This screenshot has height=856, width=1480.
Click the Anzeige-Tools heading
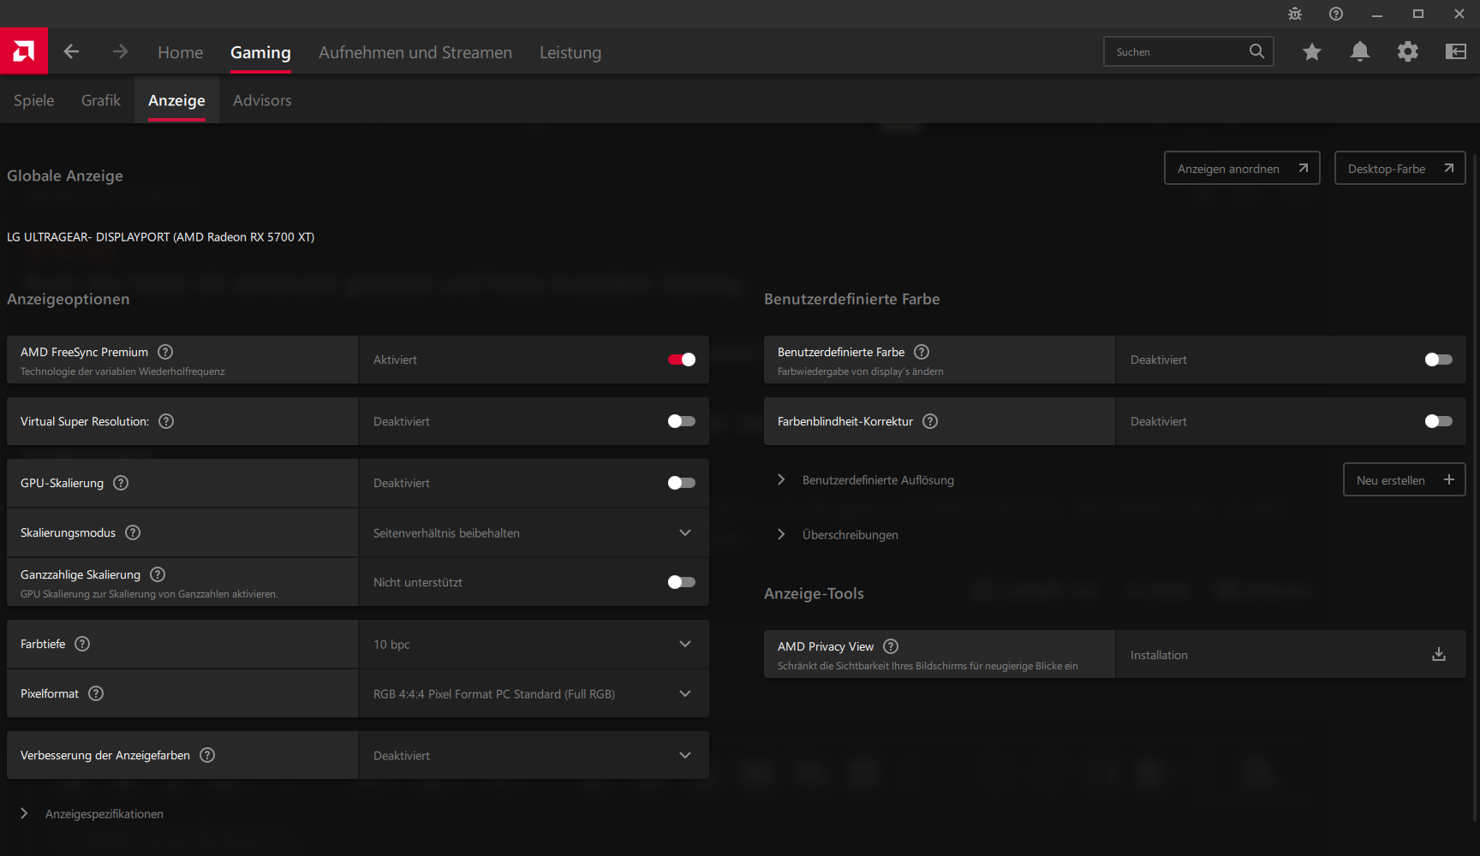(814, 593)
